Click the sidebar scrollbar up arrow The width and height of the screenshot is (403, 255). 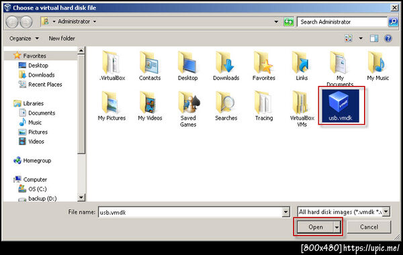(x=81, y=51)
